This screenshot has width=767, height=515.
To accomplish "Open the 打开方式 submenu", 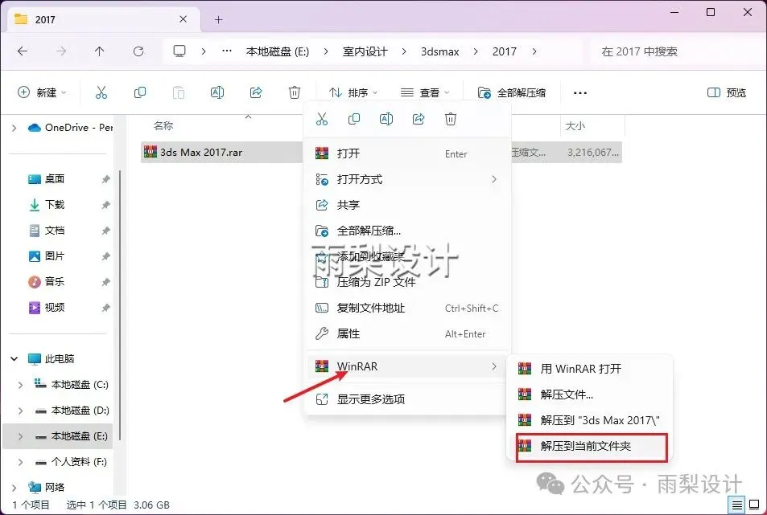I will click(407, 179).
